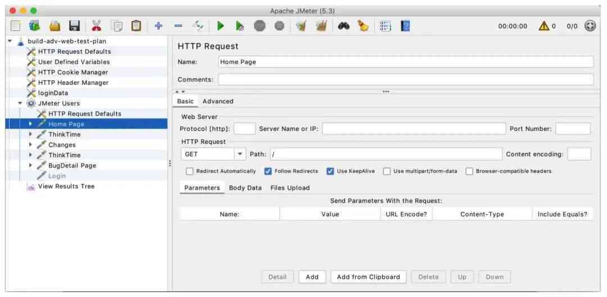This screenshot has height=297, width=607.
Task: Select the Body Data tab
Action: click(246, 188)
